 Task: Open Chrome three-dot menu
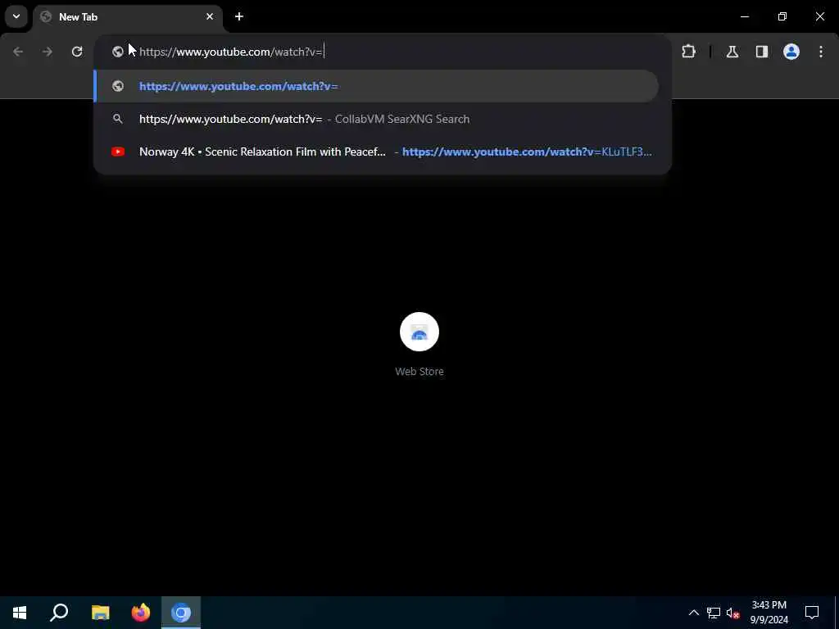pyautogui.click(x=821, y=52)
